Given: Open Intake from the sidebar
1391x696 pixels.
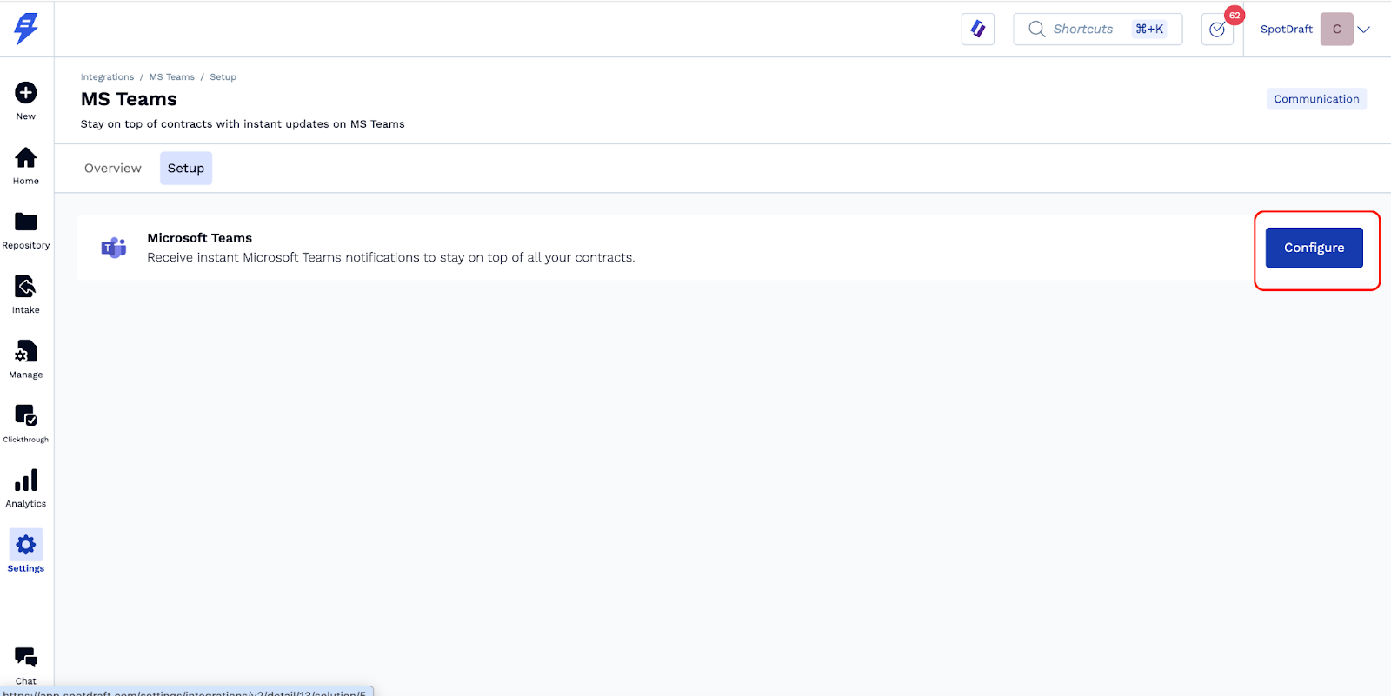Looking at the screenshot, I should point(26,287).
